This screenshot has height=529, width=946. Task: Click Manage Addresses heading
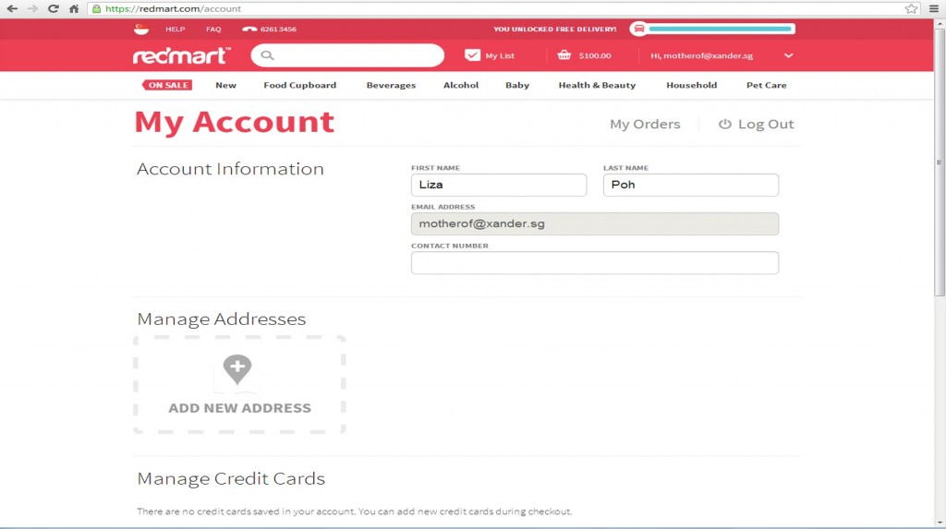(222, 319)
